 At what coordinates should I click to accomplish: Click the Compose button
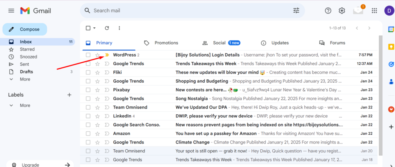point(25,29)
